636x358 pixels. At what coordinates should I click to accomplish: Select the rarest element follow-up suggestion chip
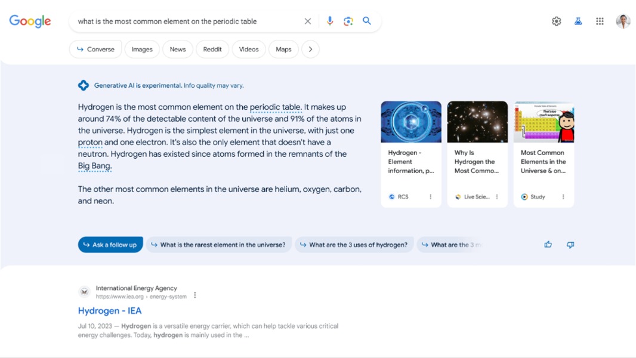(218, 245)
